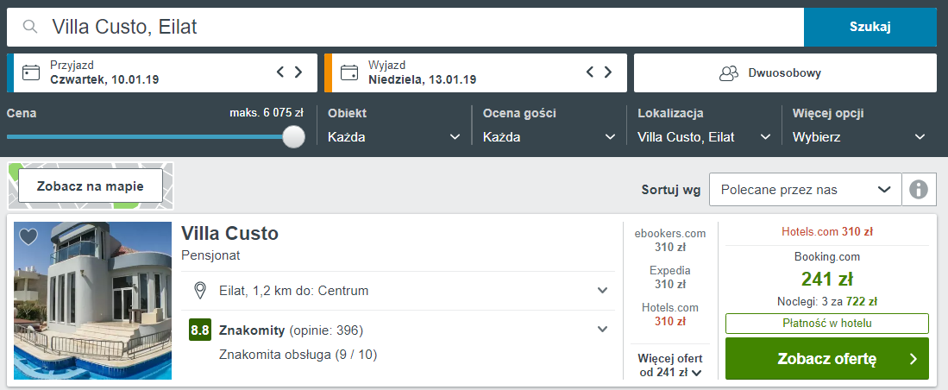Go to next departure day arrow
The width and height of the screenshot is (948, 390).
pos(607,72)
